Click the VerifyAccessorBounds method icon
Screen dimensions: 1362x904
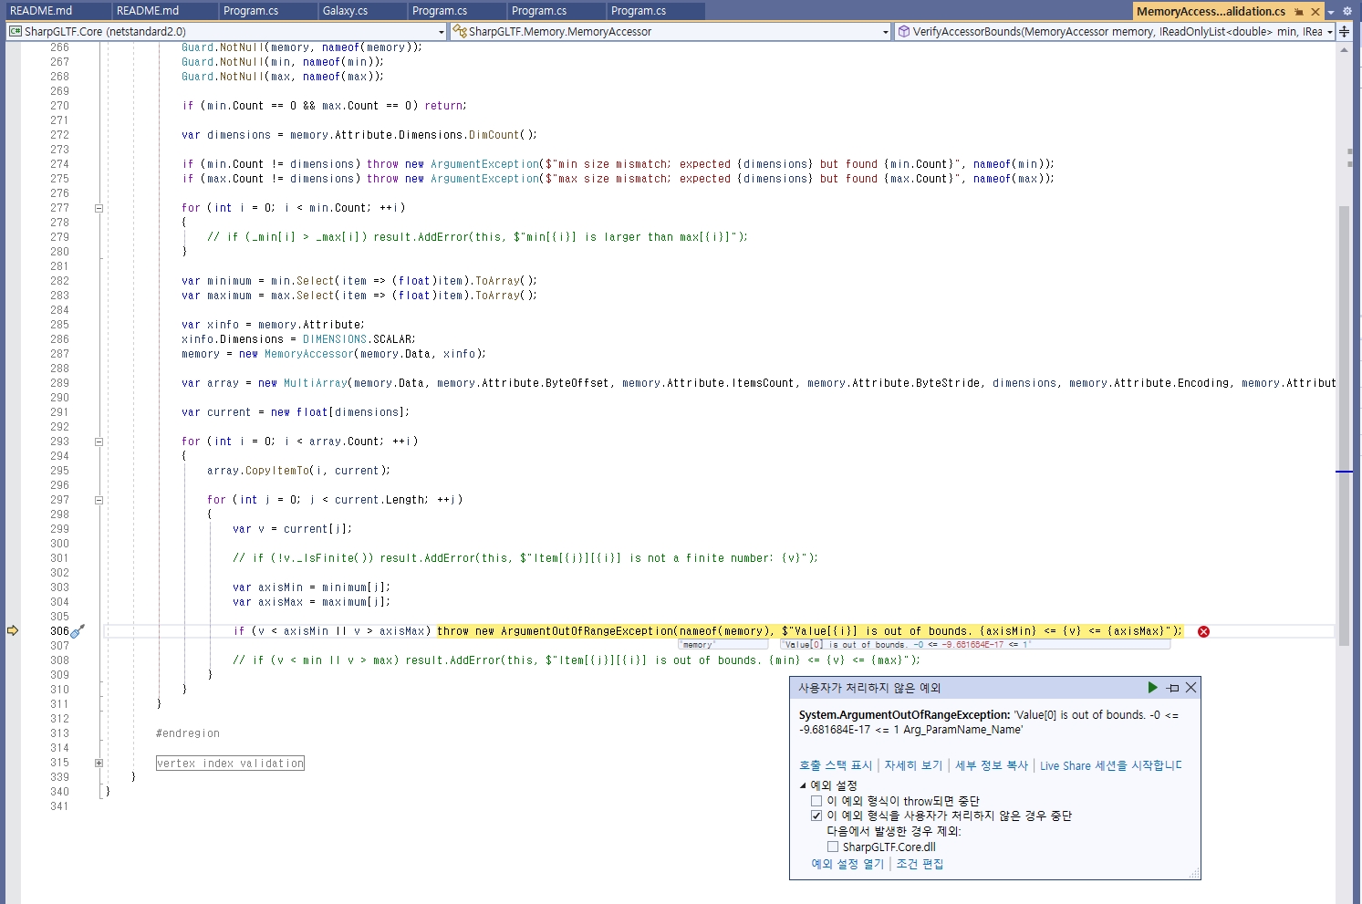click(x=903, y=31)
